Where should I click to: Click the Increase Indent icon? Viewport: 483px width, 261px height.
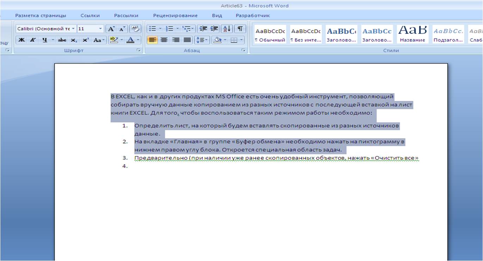coord(215,29)
